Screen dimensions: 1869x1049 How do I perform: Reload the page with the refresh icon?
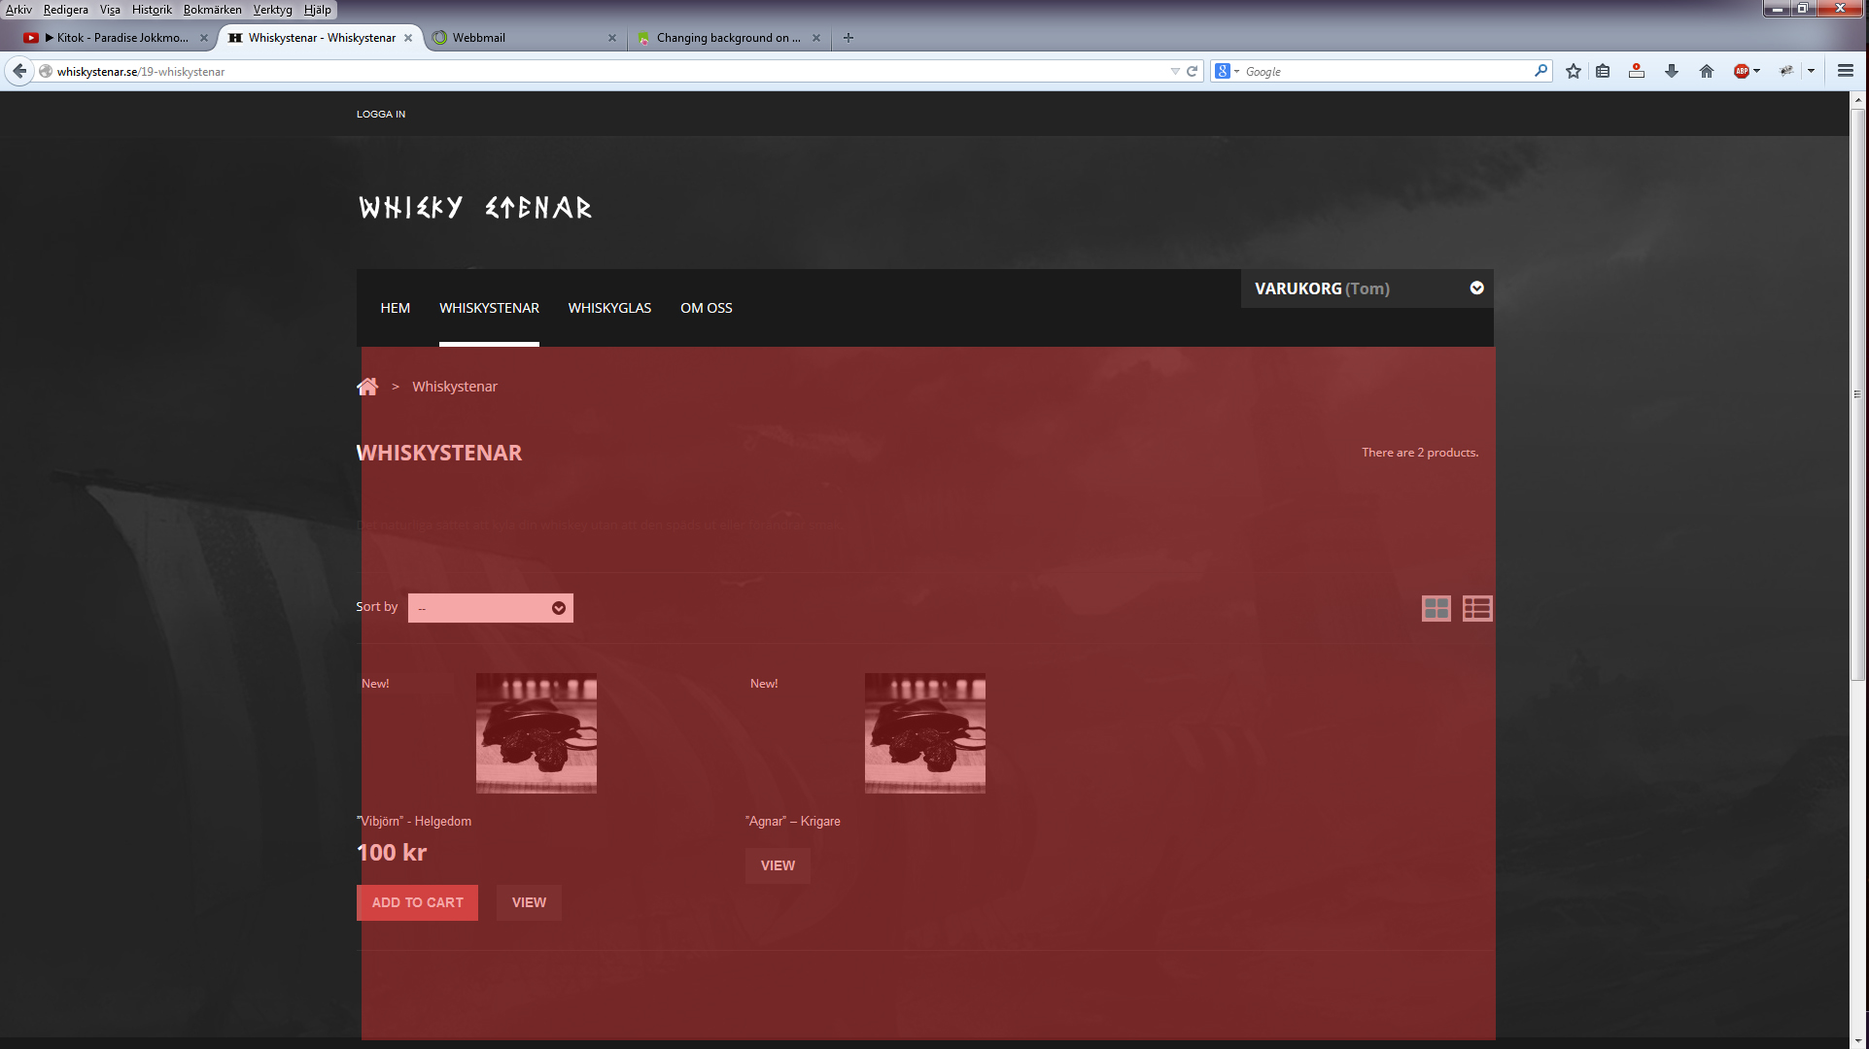point(1192,71)
